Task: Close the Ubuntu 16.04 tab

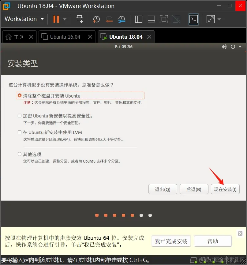Action: coord(90,36)
